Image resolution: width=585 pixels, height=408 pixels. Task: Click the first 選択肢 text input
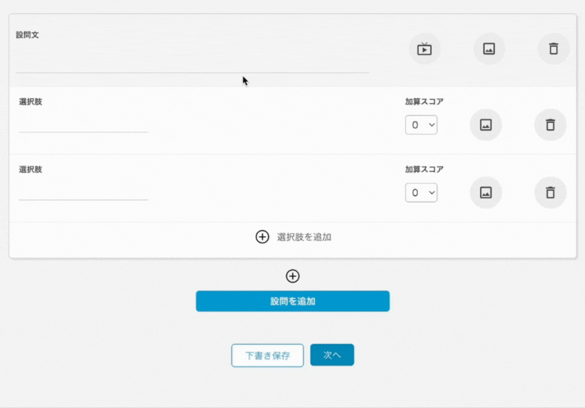83,124
